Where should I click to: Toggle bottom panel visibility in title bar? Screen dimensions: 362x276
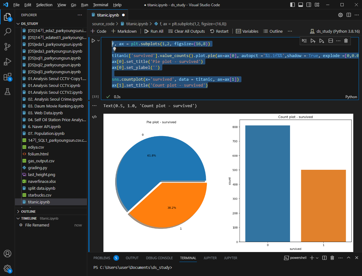pos(301,5)
